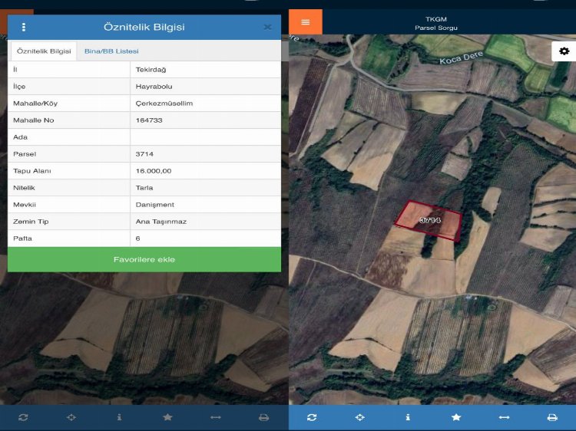Click dimmed star icon in left toolbar
The width and height of the screenshot is (576, 431).
pos(167,417)
